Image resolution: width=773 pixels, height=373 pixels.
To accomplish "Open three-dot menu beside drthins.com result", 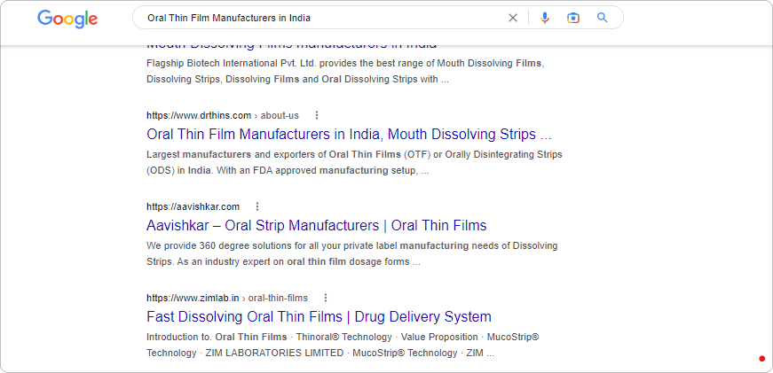I will (317, 115).
